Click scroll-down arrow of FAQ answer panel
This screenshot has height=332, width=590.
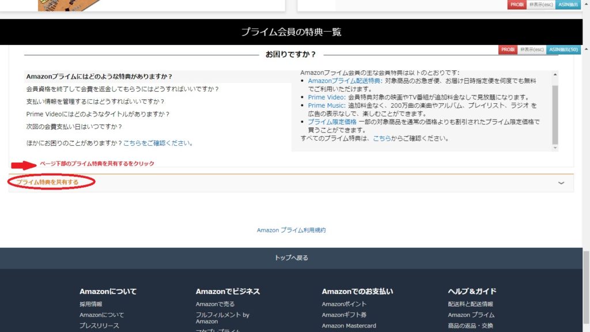click(555, 148)
